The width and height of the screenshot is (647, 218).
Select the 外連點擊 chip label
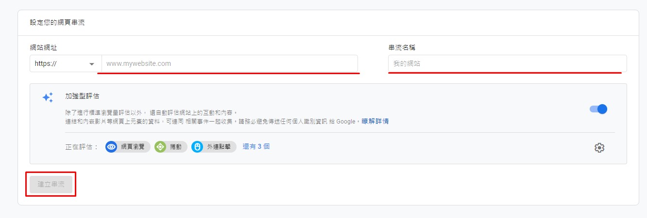click(219, 147)
